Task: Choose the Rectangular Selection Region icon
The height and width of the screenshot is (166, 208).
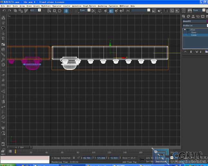Action: [x=54, y=11]
